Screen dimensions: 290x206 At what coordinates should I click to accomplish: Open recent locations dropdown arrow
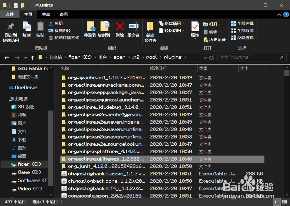(x=26, y=58)
